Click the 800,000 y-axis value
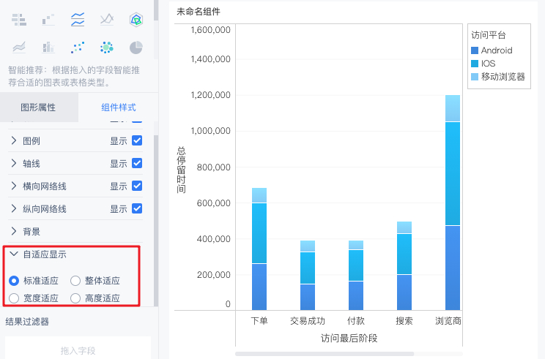Image resolution: width=545 pixels, height=359 pixels. (213, 167)
